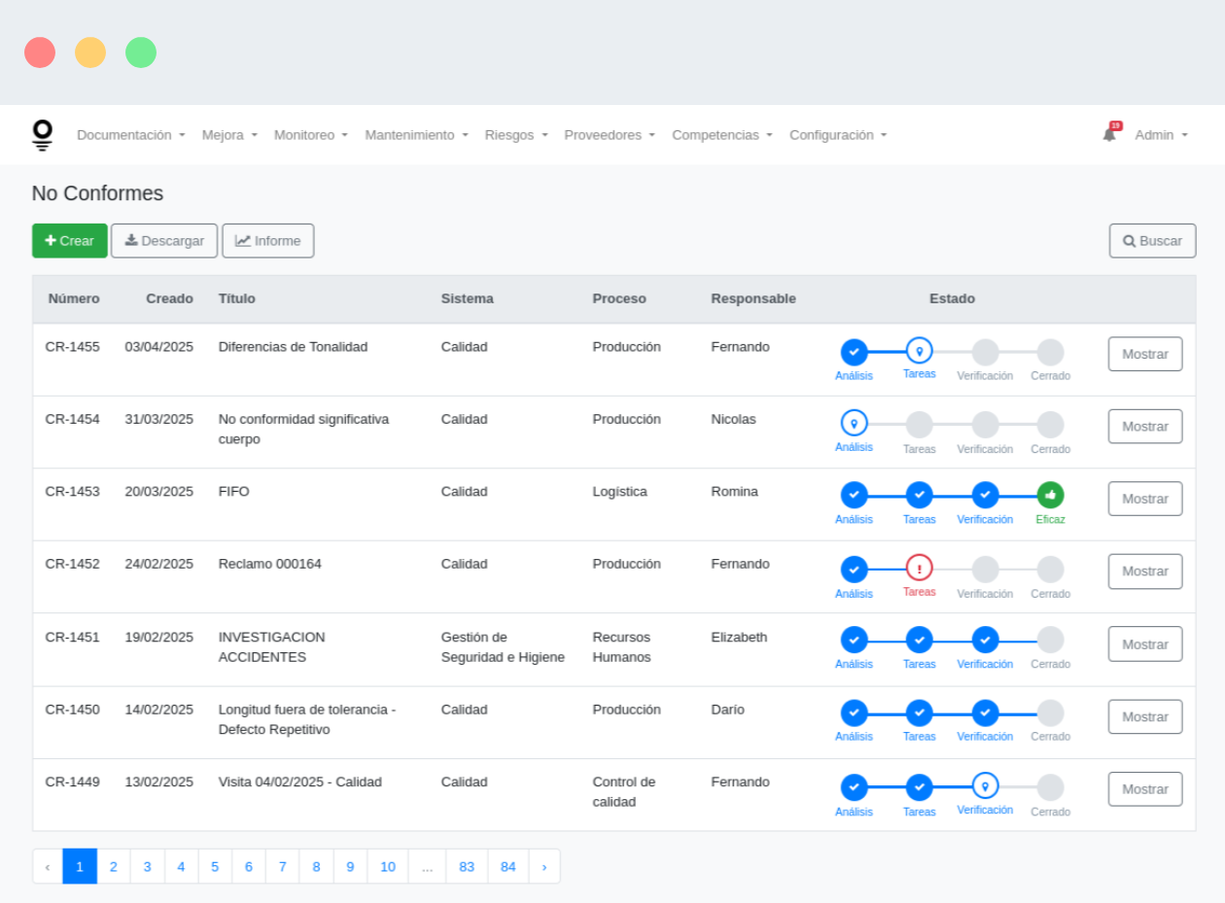
Task: Download the list with Descargar button
Action: pyautogui.click(x=164, y=241)
